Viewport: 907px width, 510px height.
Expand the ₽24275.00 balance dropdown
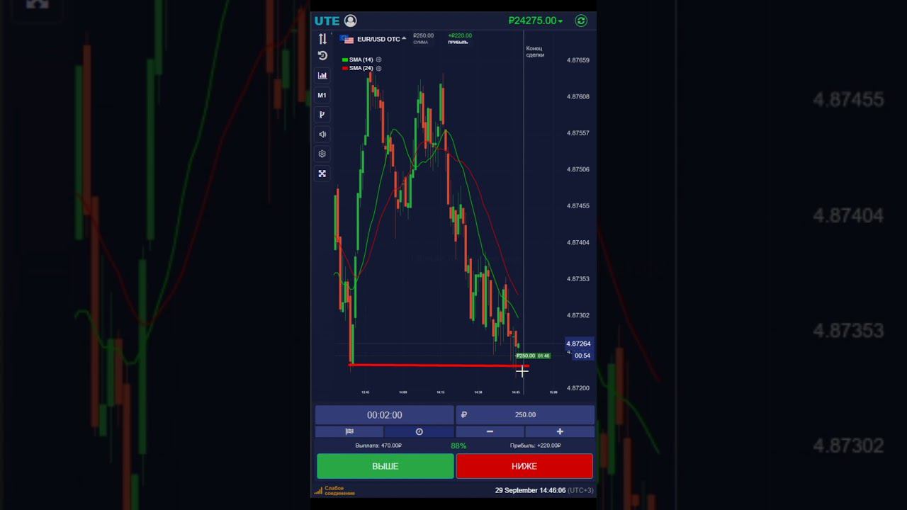pos(536,21)
